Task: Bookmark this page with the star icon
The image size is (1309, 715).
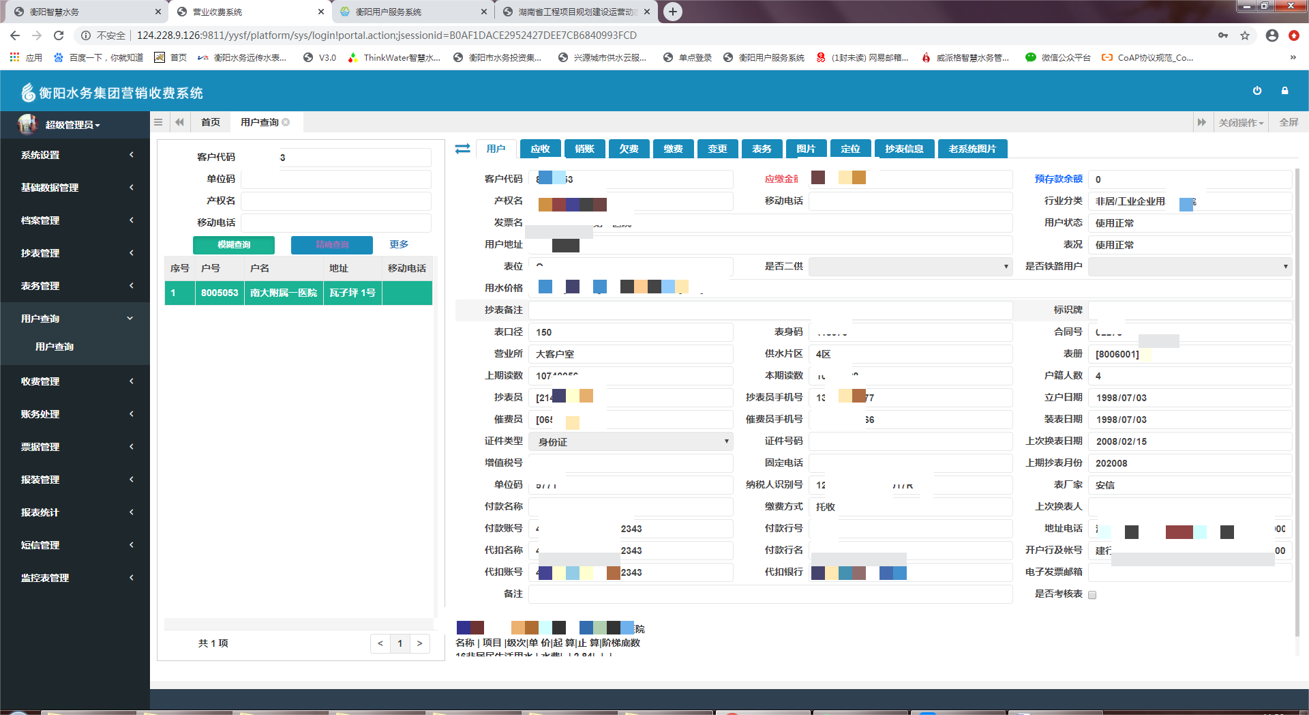Action: pos(1245,35)
